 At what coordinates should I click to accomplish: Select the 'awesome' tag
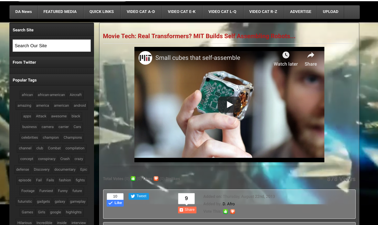(59, 116)
